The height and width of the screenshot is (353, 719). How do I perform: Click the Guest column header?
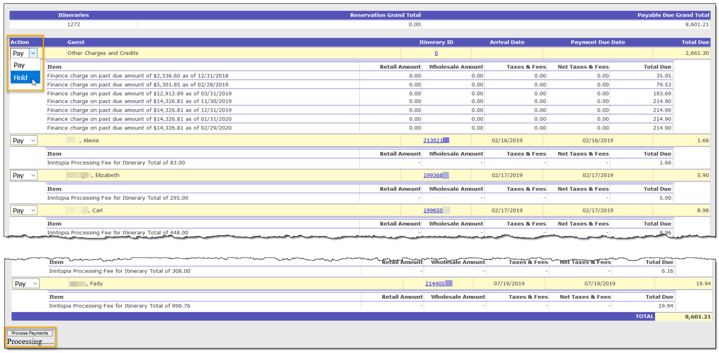click(76, 42)
